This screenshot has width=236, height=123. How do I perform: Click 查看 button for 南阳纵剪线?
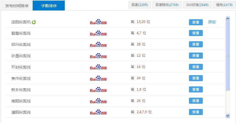pos(196,101)
